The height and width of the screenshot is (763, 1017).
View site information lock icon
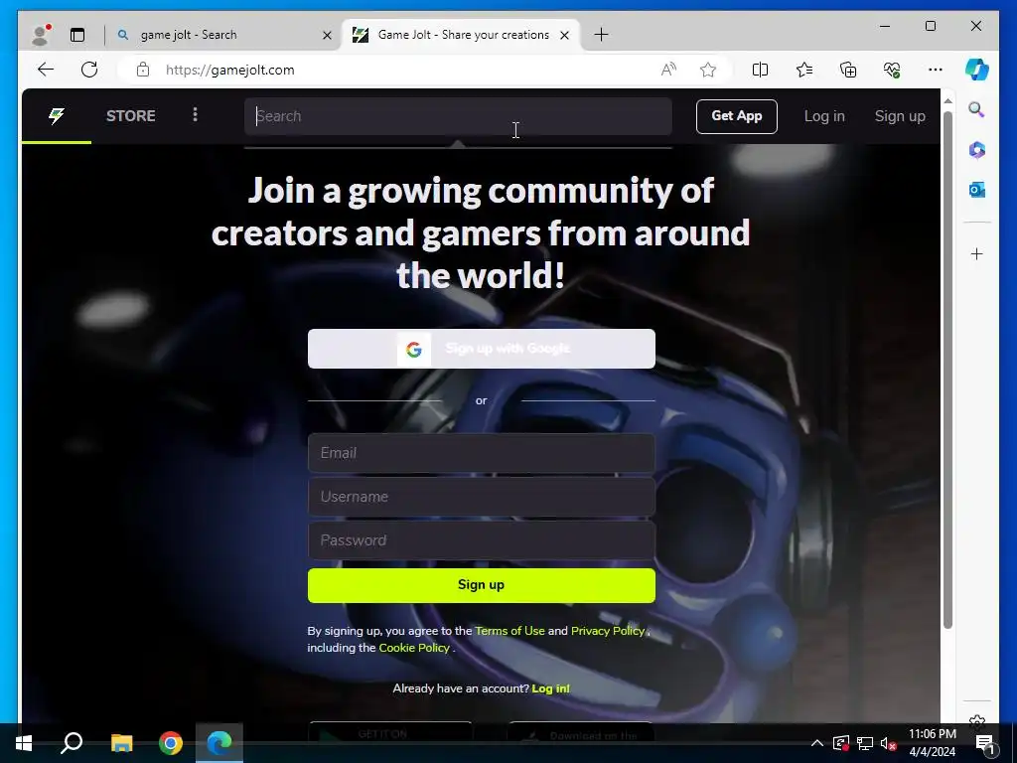pos(143,70)
